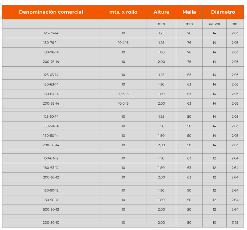Click the 500-50-12 denomination cell
The width and height of the screenshot is (247, 230).
coord(51,209)
